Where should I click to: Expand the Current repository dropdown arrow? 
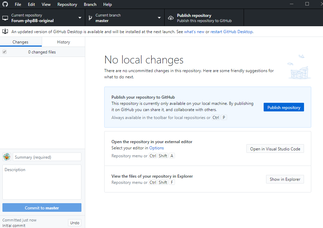pyautogui.click(x=80, y=18)
